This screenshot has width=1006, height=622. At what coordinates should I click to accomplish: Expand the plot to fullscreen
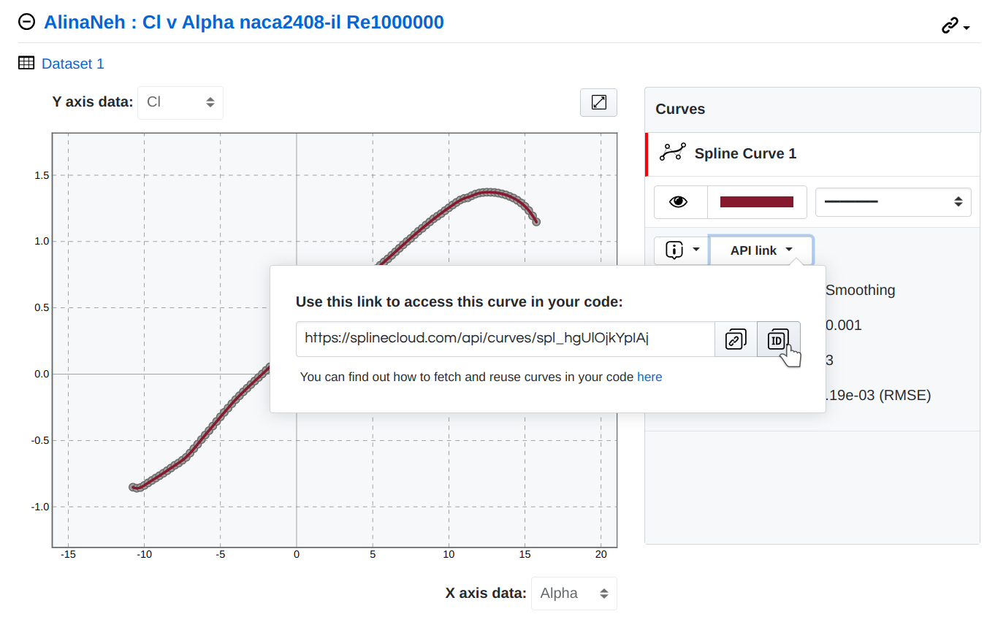coord(598,102)
